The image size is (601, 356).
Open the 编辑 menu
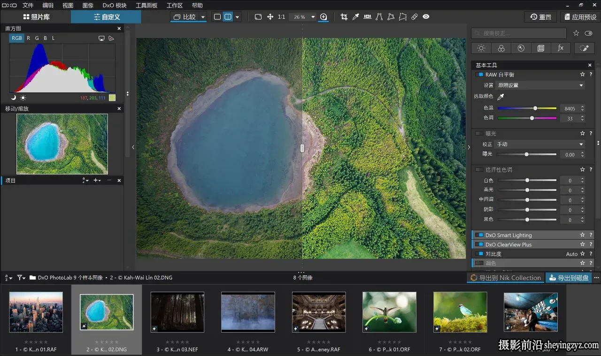pyautogui.click(x=48, y=5)
